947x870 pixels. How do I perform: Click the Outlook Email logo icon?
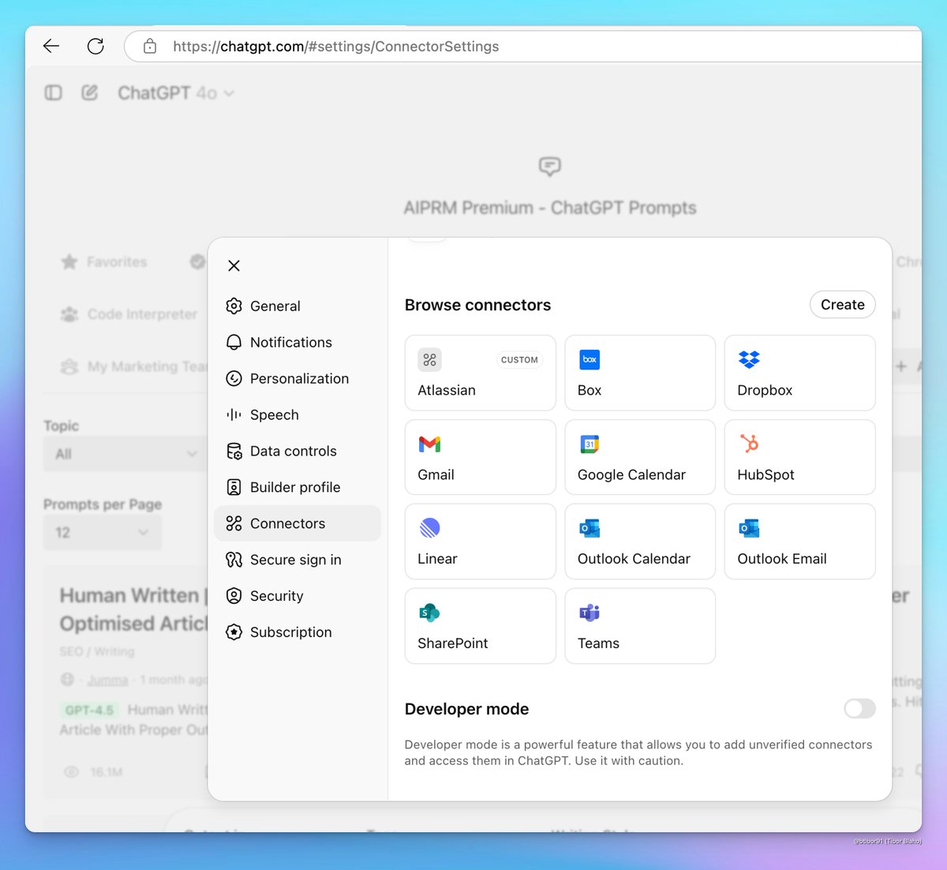[749, 528]
